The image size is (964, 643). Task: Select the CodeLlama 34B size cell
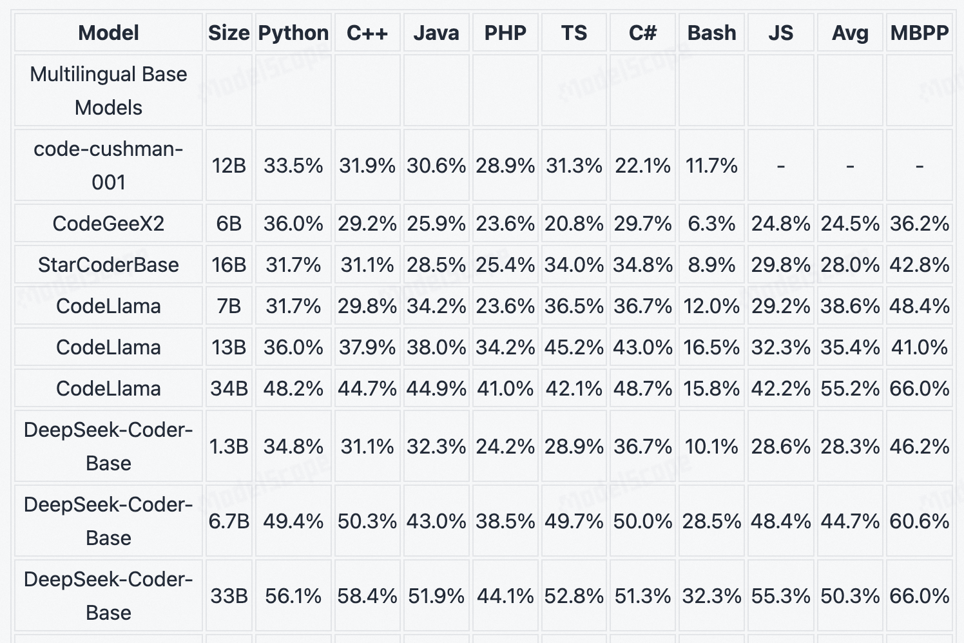pos(229,389)
